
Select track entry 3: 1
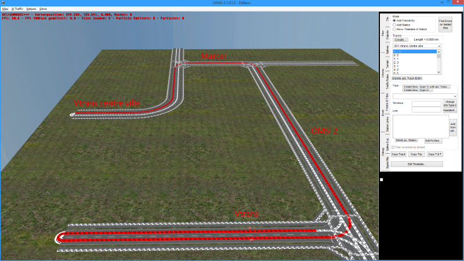[415, 66]
